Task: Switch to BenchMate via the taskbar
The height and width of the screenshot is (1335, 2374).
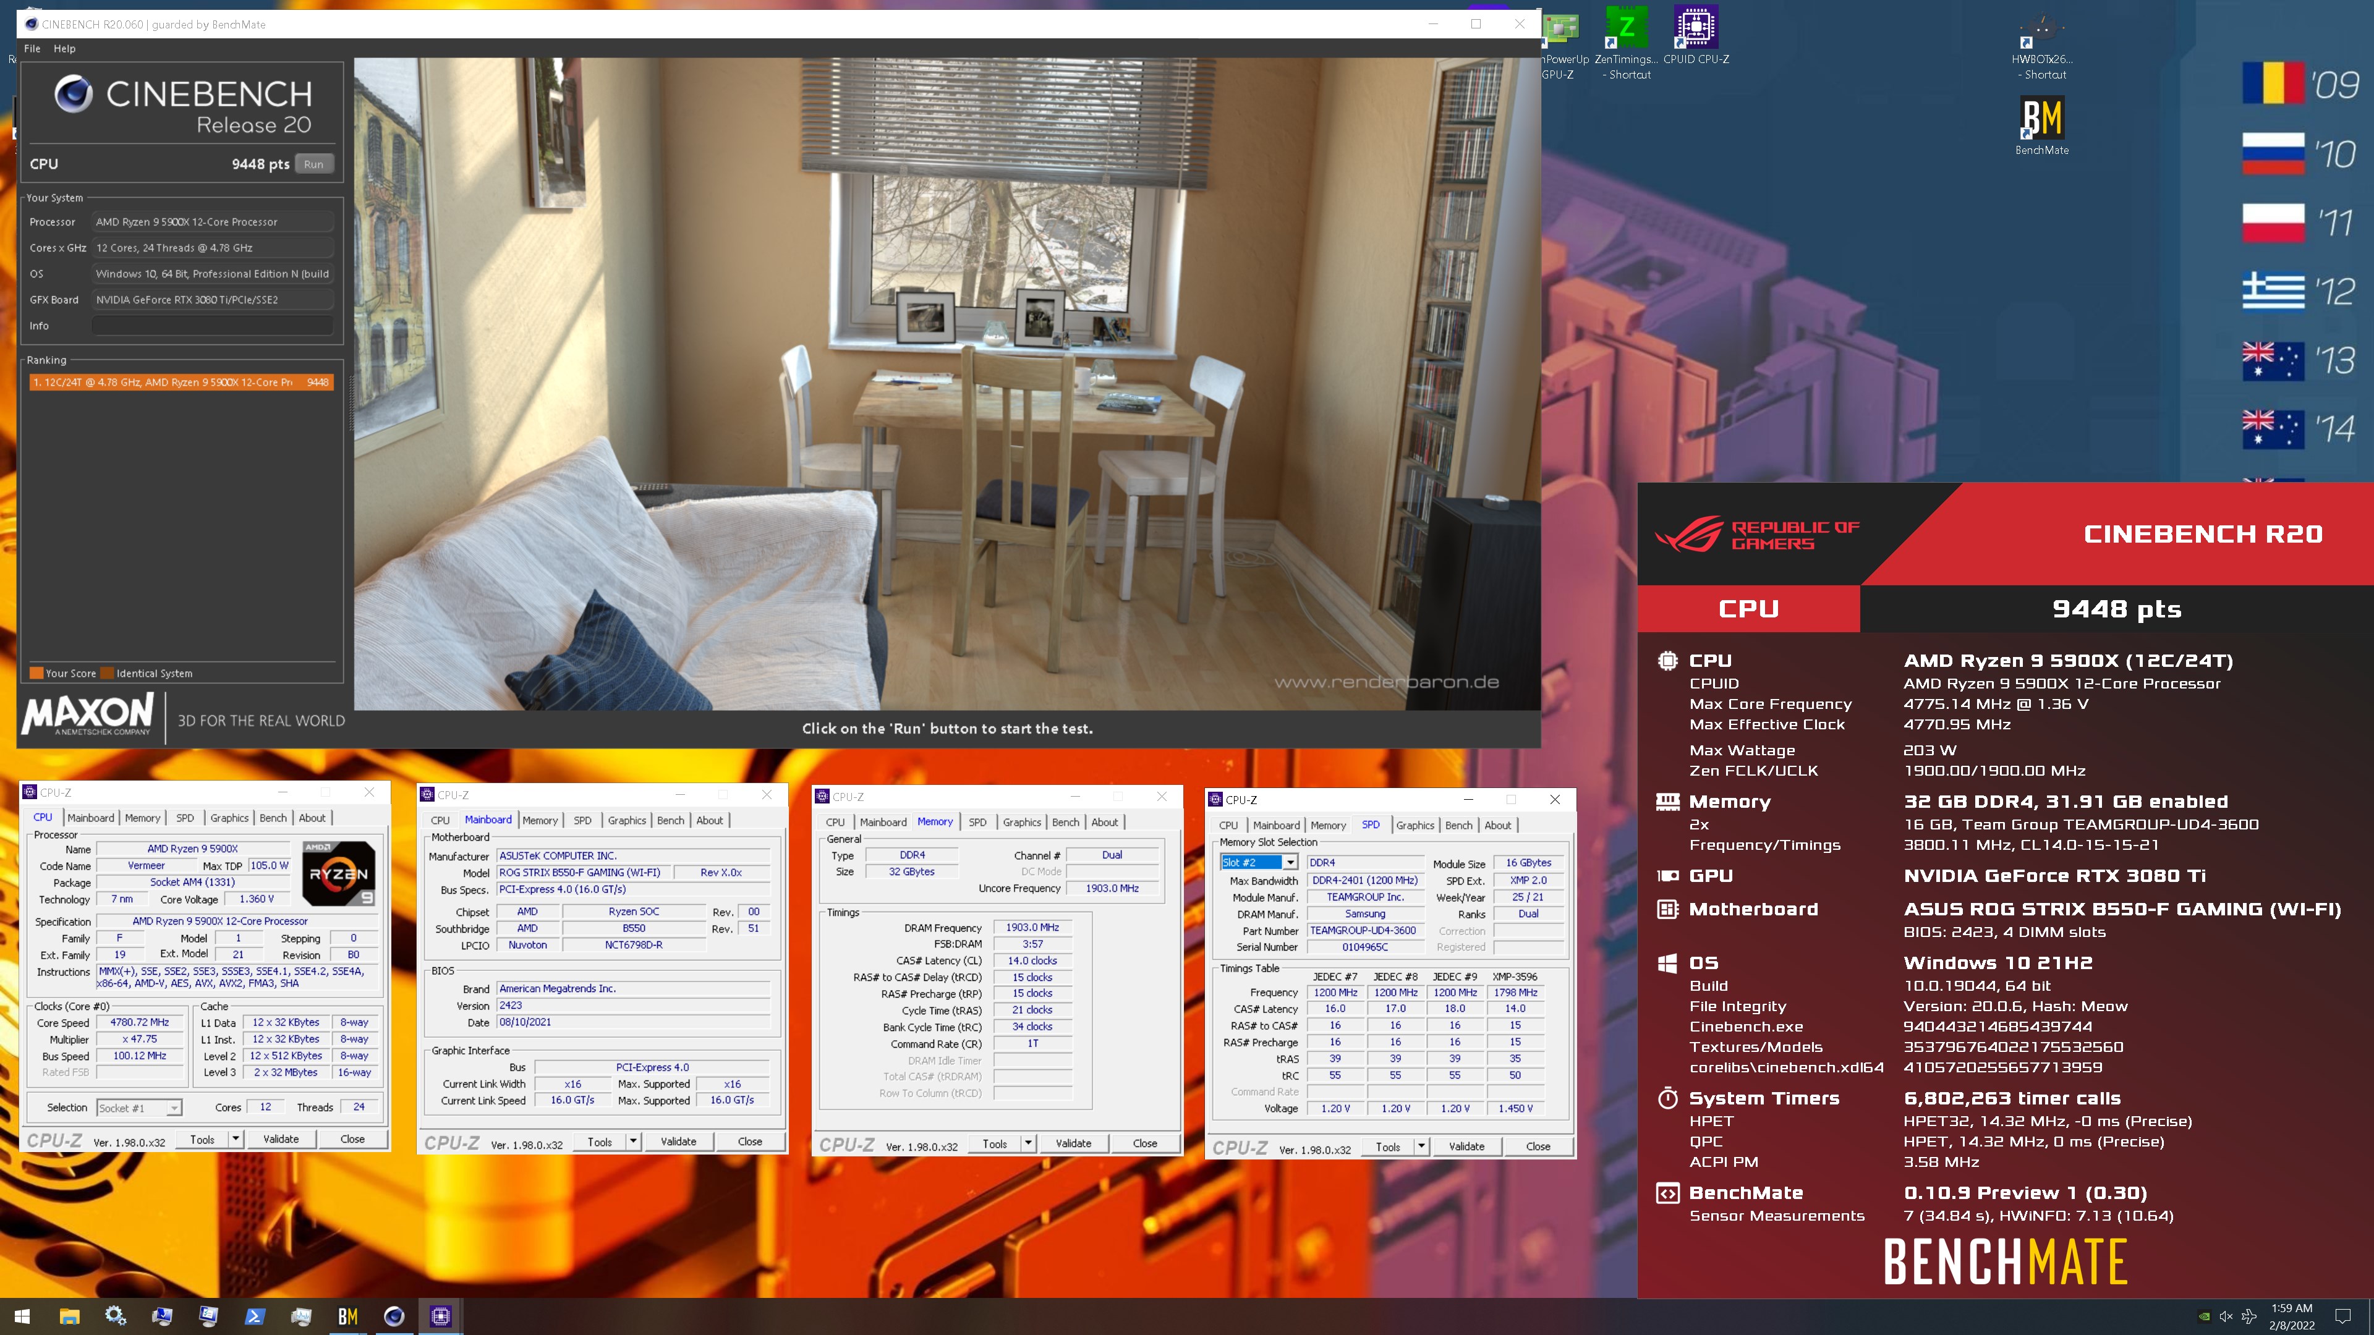Action: pyautogui.click(x=347, y=1316)
